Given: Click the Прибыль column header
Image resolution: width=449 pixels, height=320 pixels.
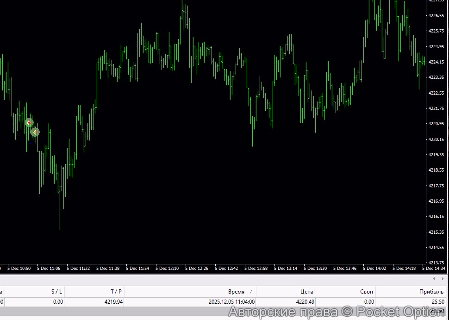Looking at the screenshot, I should click(x=431, y=292).
